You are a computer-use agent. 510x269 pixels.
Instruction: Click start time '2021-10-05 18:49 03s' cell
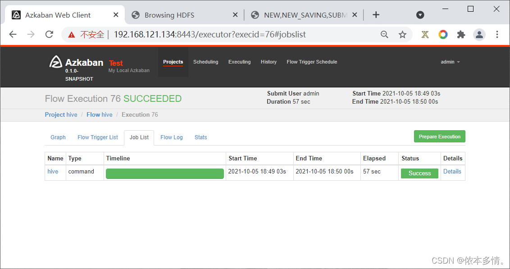click(260, 173)
